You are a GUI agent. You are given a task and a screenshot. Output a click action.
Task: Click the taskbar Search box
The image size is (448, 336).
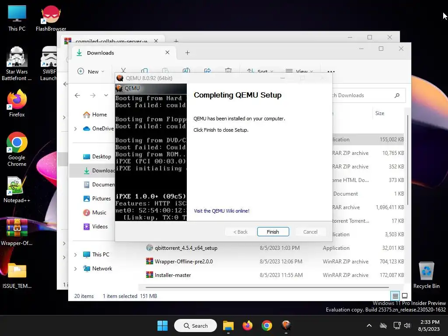[196, 325]
